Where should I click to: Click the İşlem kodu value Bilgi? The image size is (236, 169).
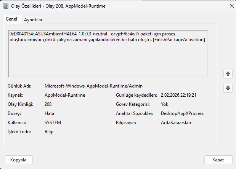click(x=49, y=132)
